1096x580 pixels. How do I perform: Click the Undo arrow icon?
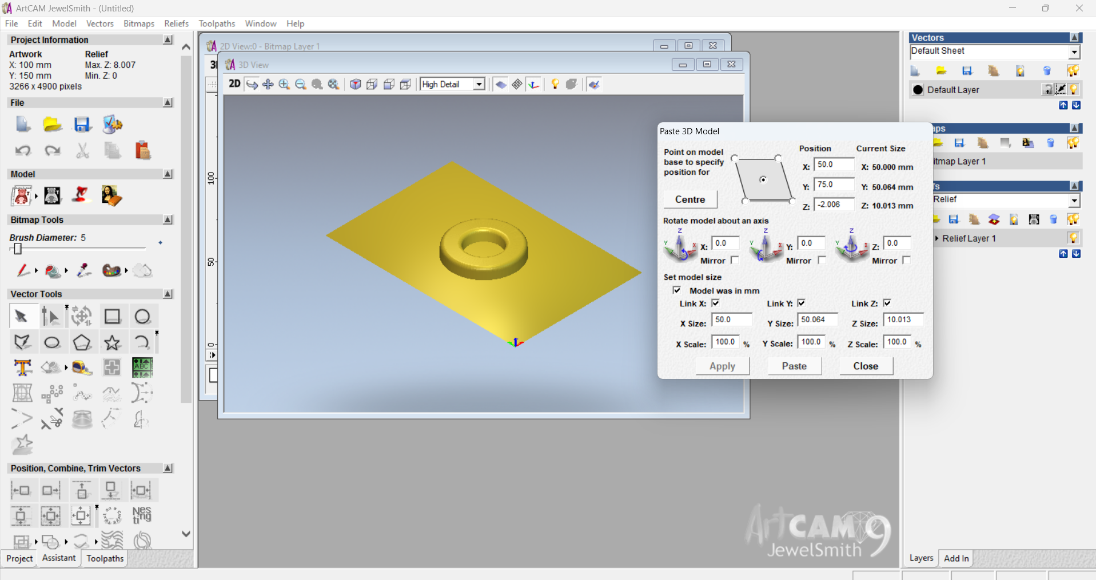click(x=22, y=151)
